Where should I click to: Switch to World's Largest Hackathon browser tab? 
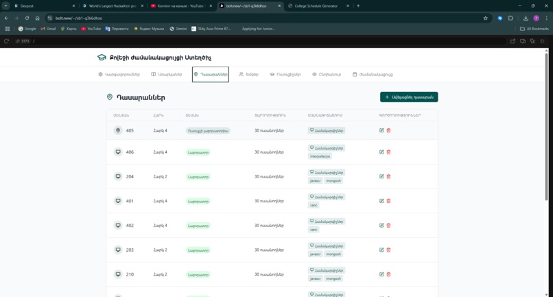click(x=112, y=6)
